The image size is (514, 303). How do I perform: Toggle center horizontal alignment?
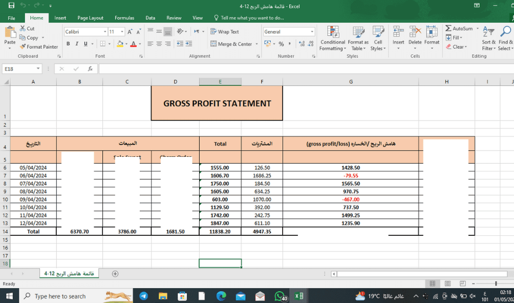159,44
